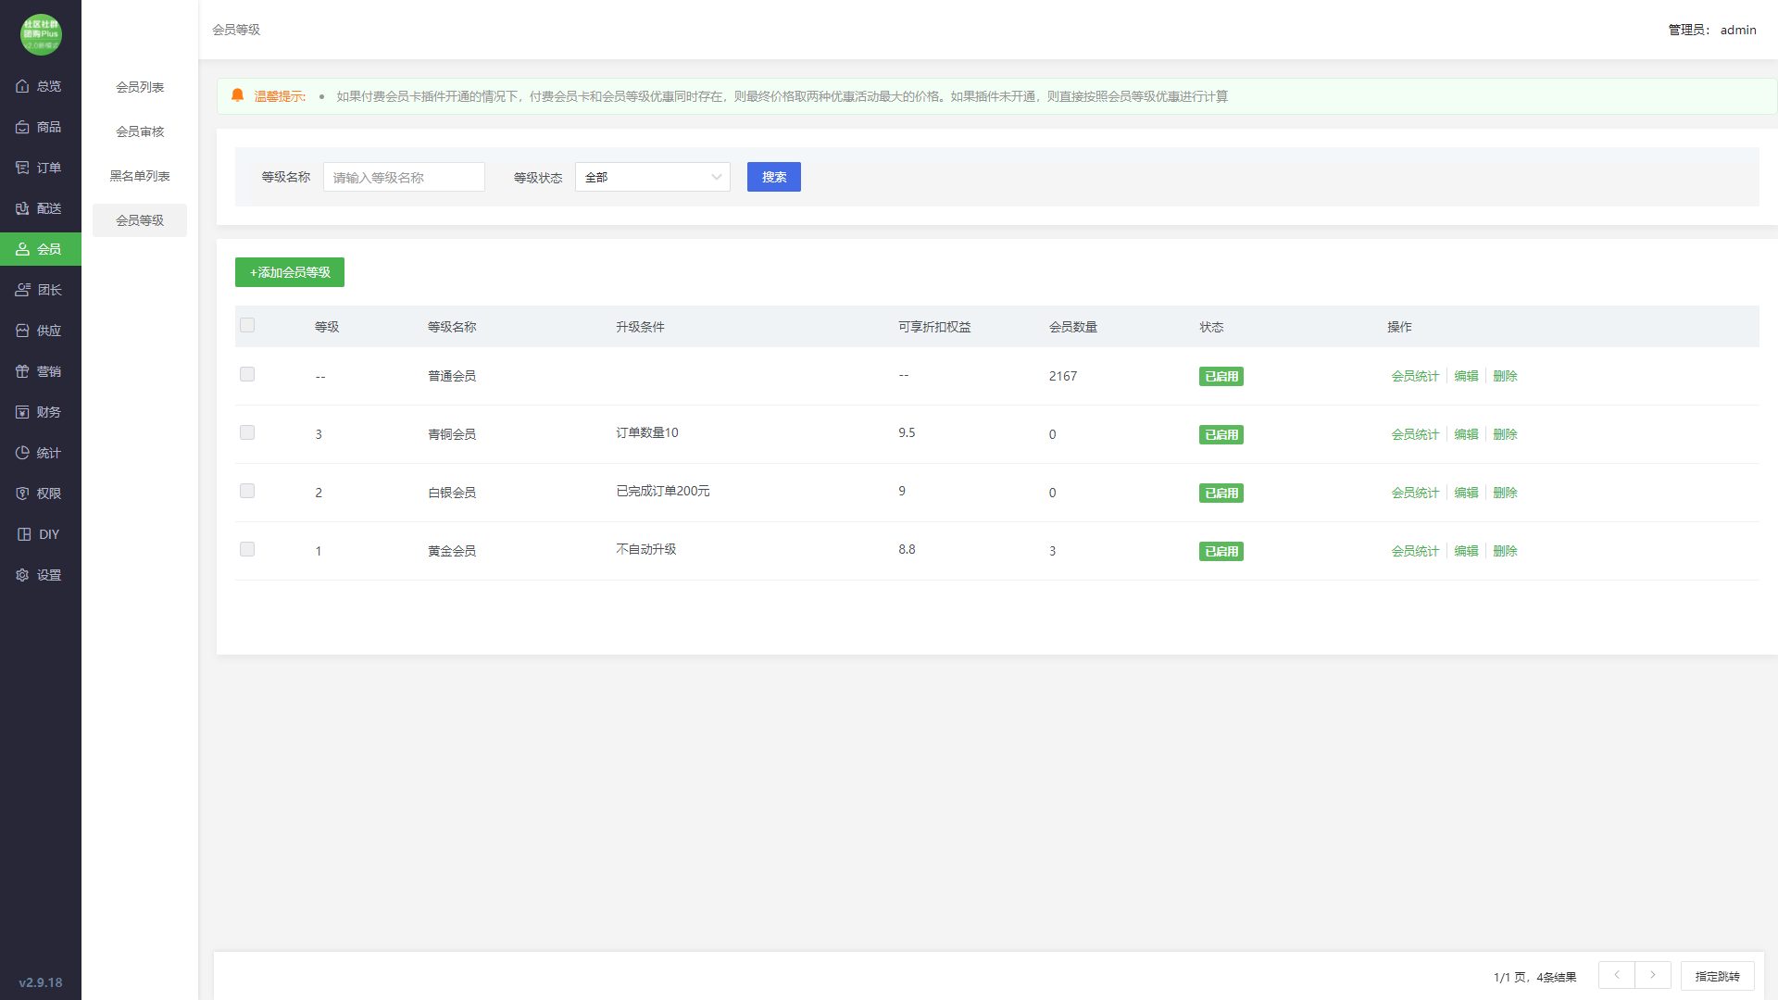1778x1000 pixels.
Task: Focus the 等级名称 search input field
Action: pos(404,177)
